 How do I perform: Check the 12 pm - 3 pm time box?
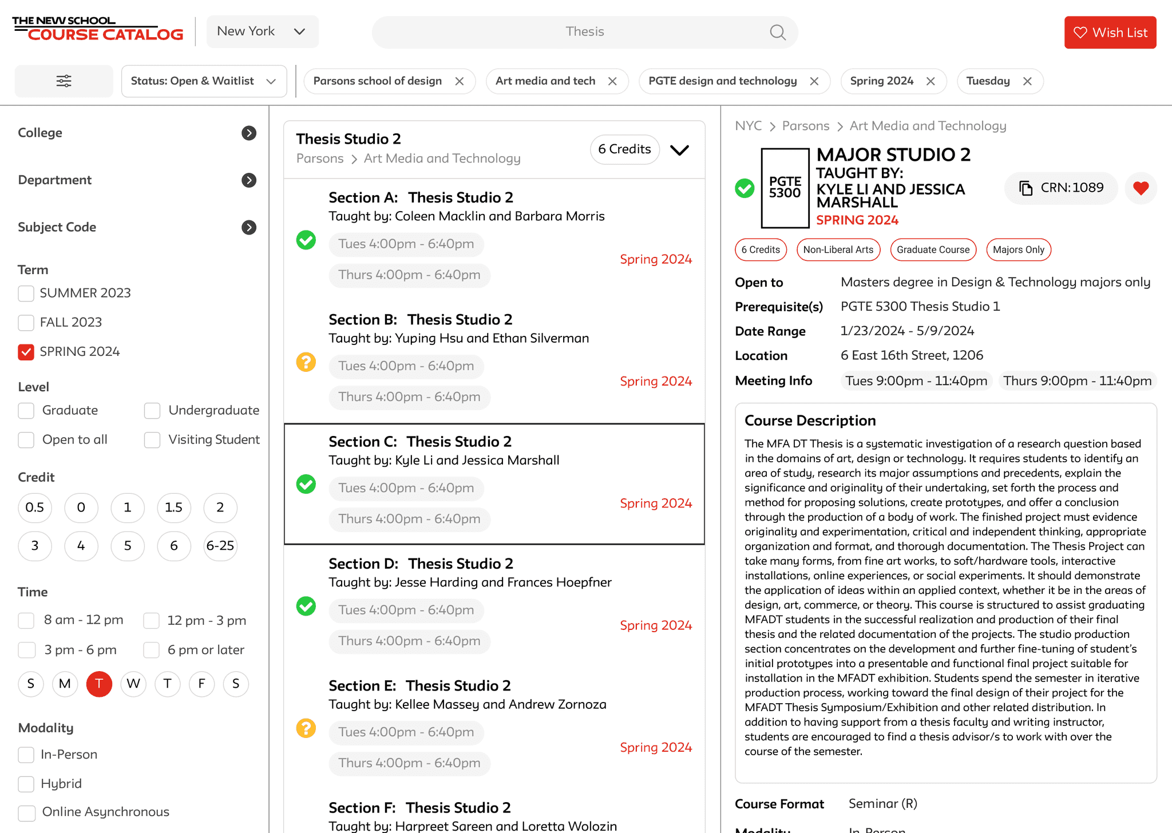[152, 621]
